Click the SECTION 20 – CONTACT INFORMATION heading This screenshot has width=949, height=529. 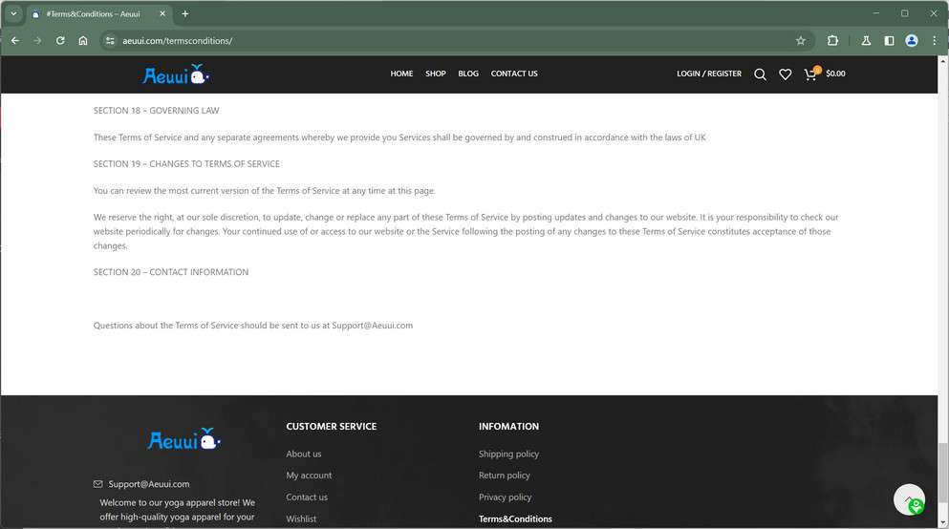point(171,272)
